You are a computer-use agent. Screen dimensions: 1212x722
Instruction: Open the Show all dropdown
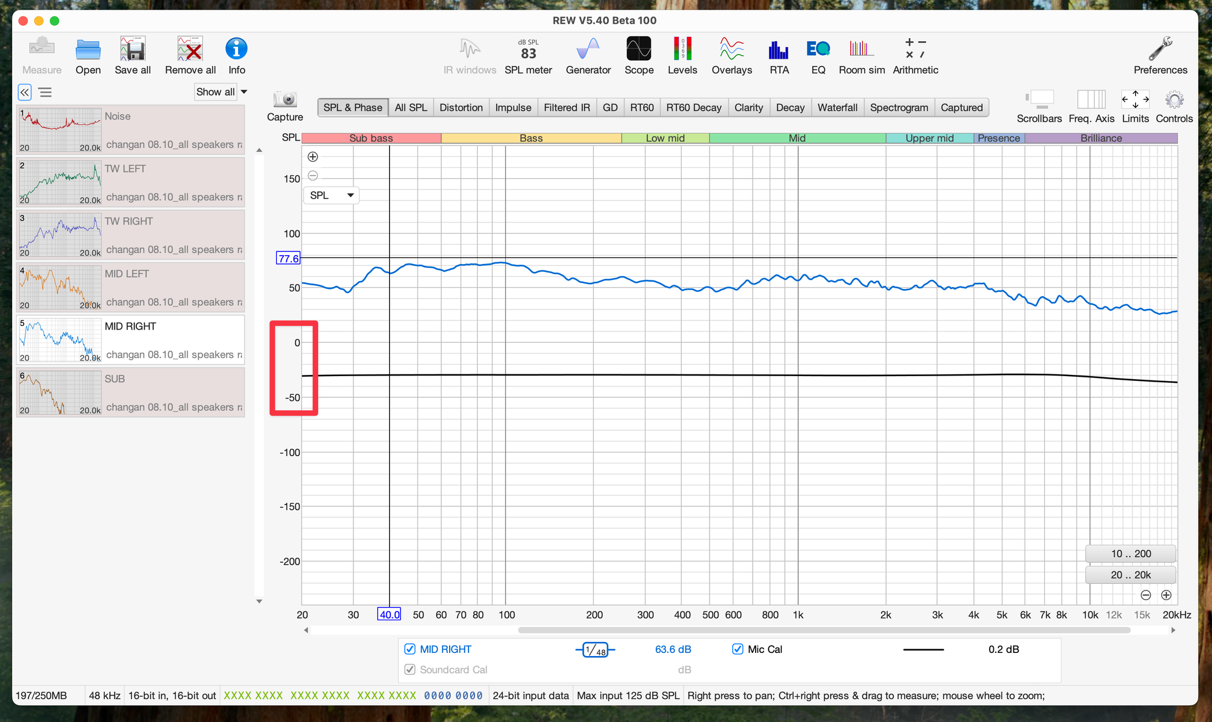(x=221, y=92)
